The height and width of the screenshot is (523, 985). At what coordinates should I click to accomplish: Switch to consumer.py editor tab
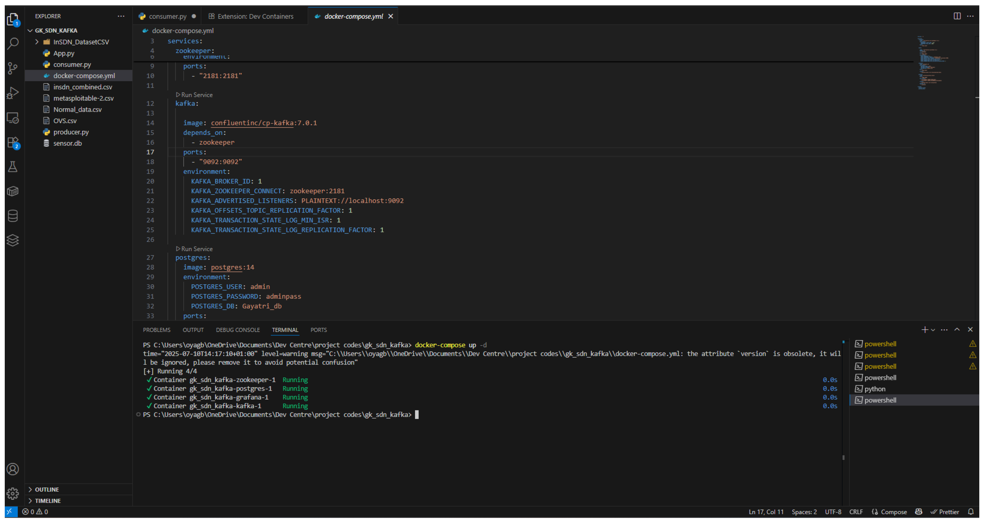pos(167,16)
